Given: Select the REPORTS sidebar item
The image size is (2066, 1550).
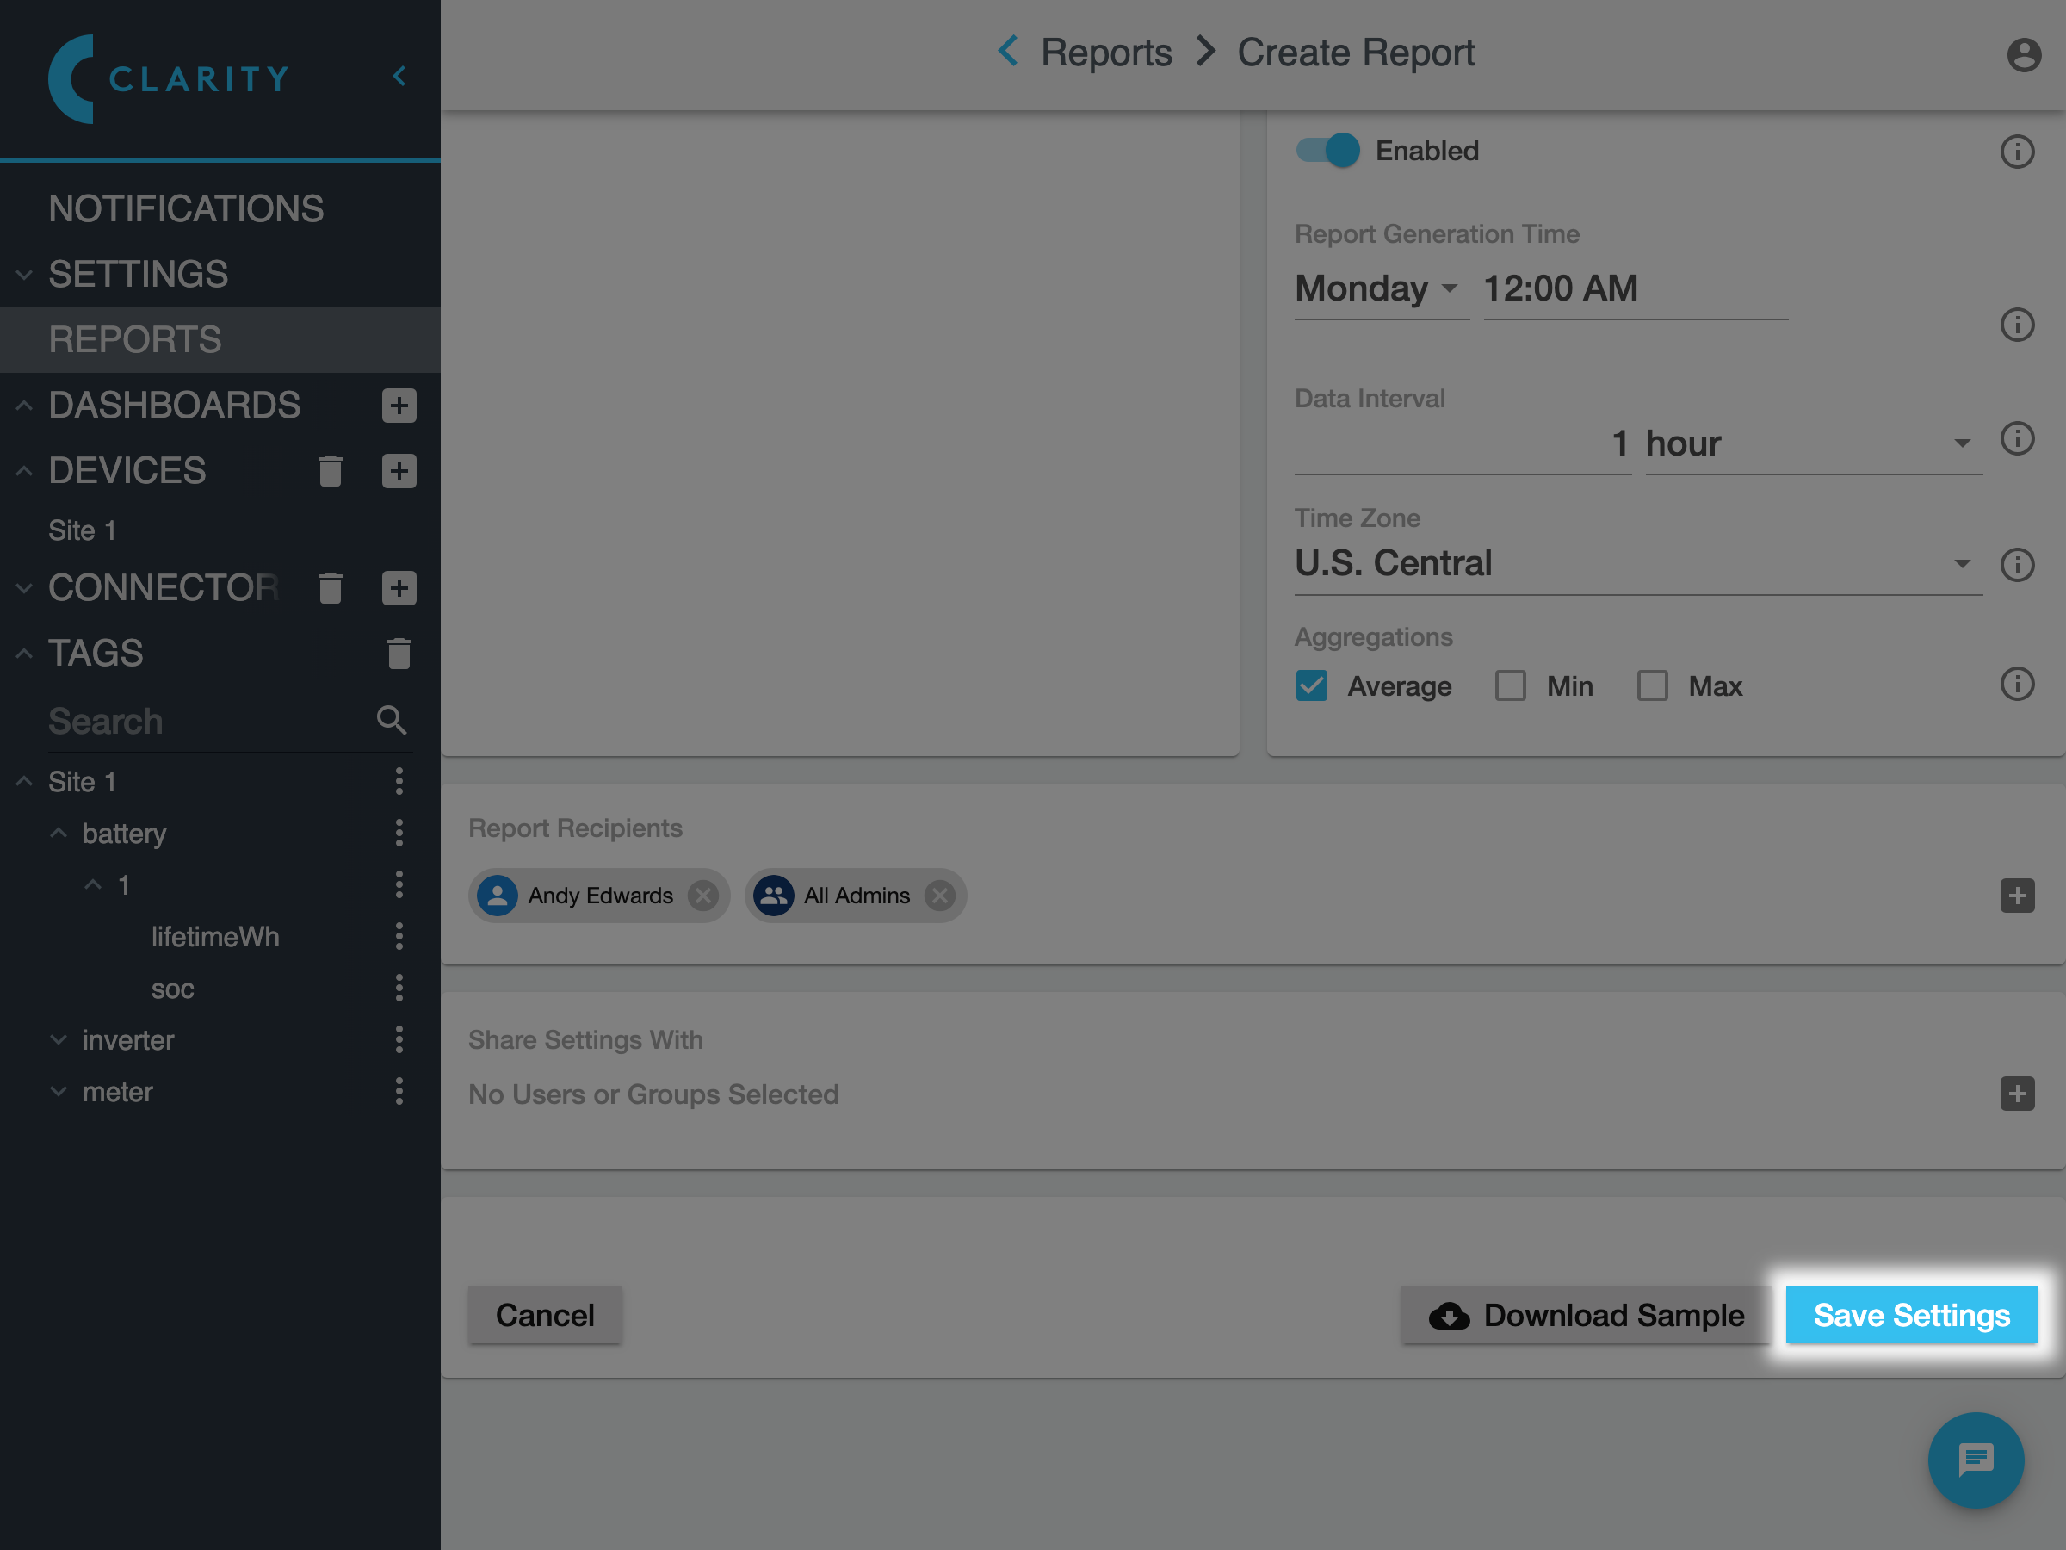Looking at the screenshot, I should (x=135, y=340).
